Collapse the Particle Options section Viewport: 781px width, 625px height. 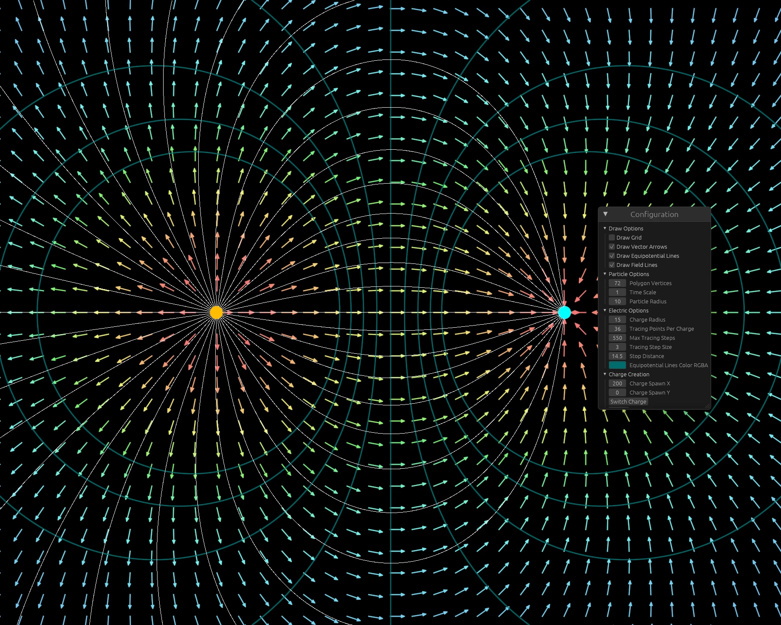(605, 274)
